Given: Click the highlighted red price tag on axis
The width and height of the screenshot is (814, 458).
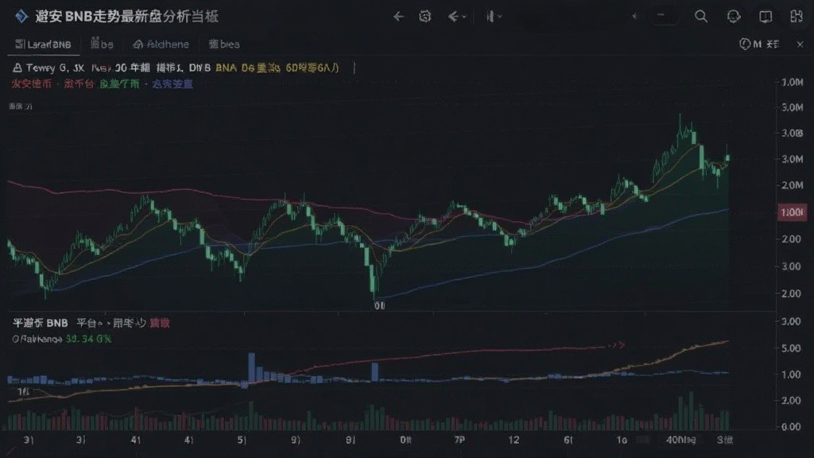Looking at the screenshot, I should (792, 212).
